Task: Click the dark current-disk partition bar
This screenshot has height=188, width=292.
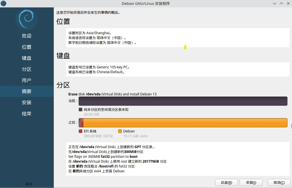Action: (183, 101)
